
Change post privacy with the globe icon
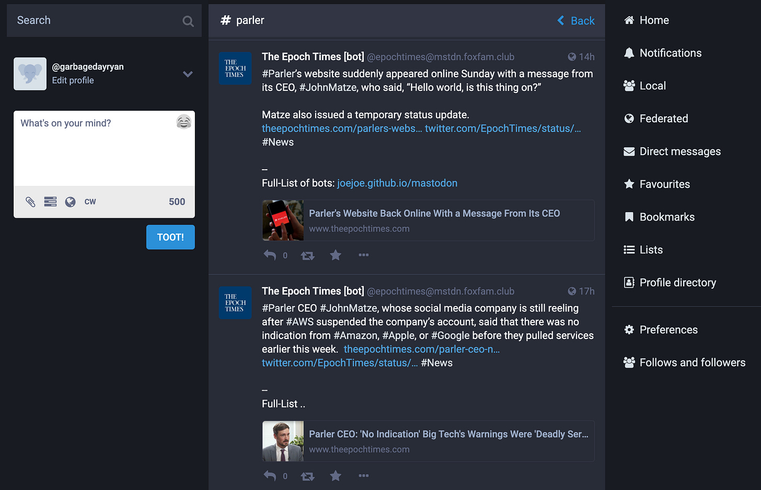tap(71, 202)
